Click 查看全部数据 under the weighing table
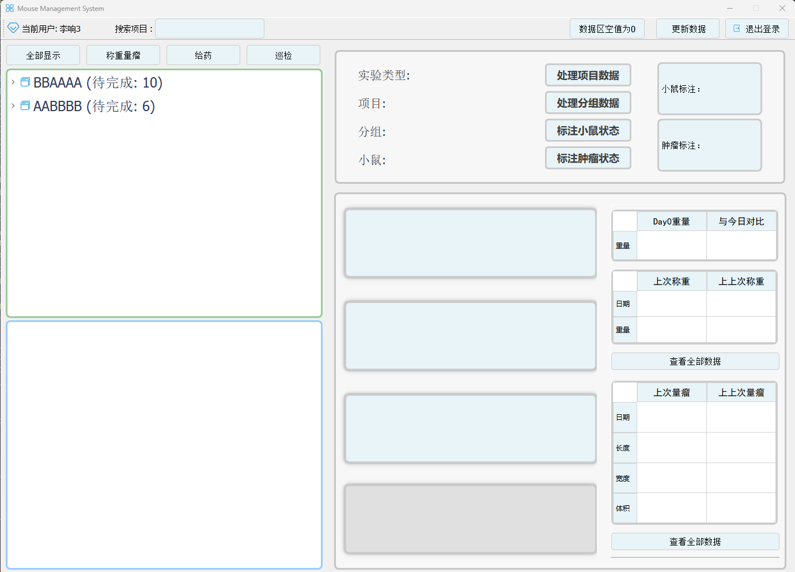Viewport: 795px width, 572px height. [695, 361]
